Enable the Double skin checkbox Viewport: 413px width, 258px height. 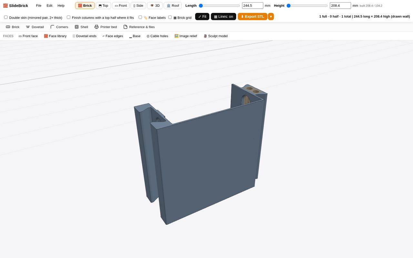pyautogui.click(x=6, y=17)
